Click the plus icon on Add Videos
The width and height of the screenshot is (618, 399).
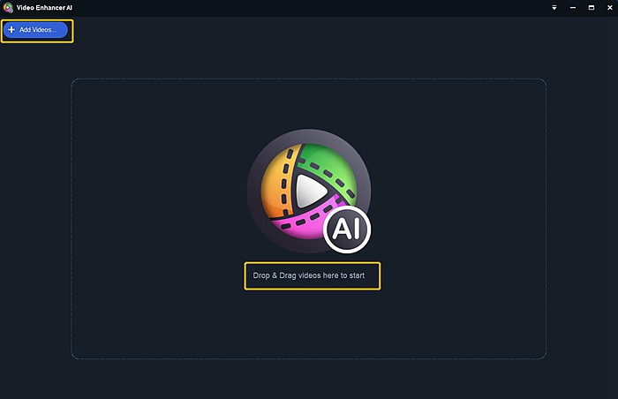[x=11, y=29]
